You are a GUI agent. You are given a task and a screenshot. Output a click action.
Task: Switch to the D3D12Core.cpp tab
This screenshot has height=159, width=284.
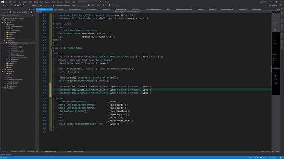58,9
